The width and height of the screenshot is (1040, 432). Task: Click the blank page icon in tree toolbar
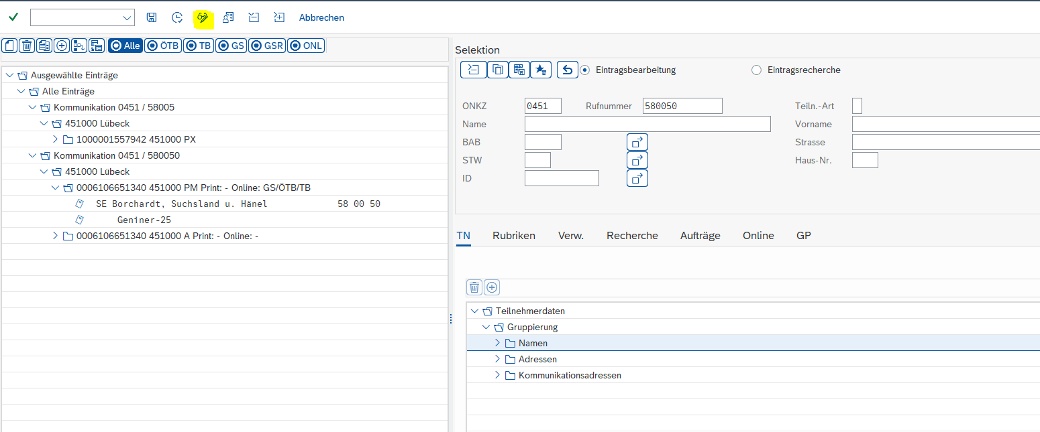[10, 46]
